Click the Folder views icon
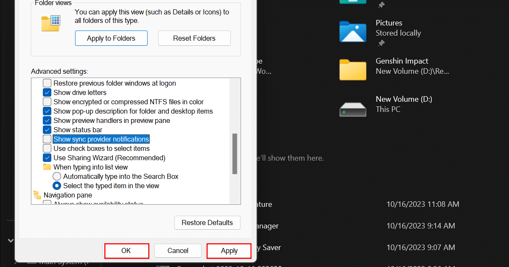 [50, 23]
